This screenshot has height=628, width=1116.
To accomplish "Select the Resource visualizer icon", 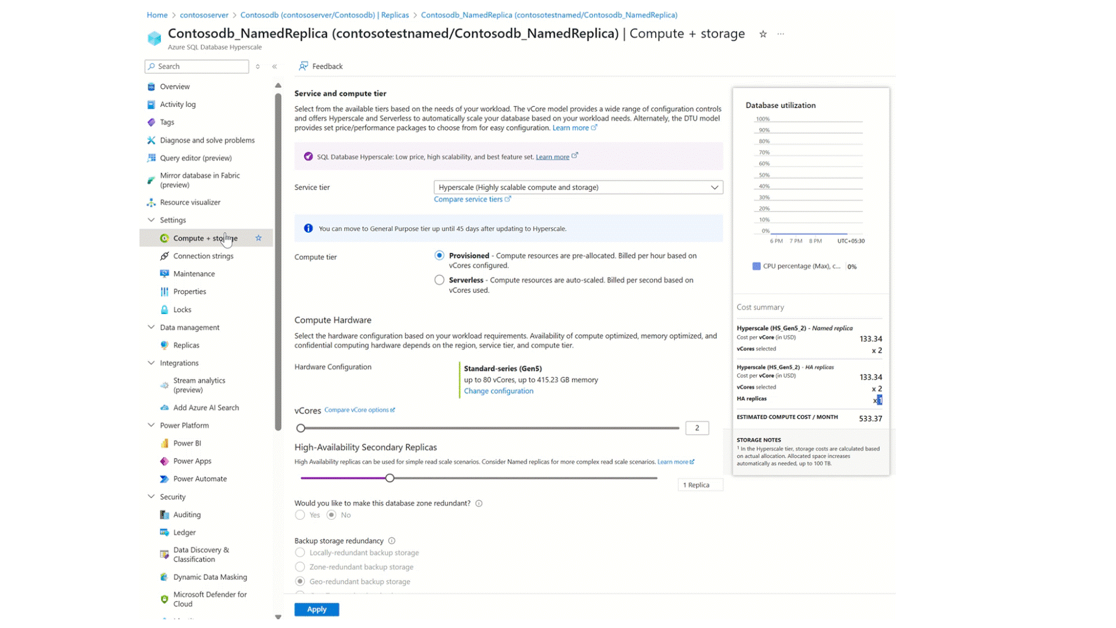I will (x=151, y=202).
